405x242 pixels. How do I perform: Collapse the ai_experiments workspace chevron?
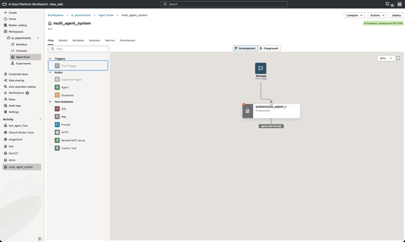[x=38, y=38]
